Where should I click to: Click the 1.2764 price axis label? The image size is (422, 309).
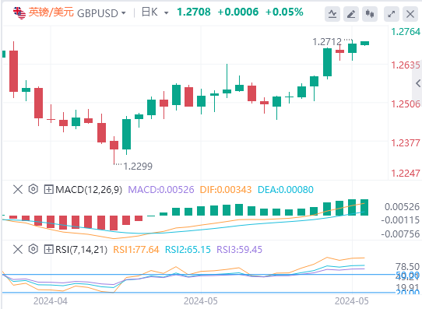click(406, 32)
